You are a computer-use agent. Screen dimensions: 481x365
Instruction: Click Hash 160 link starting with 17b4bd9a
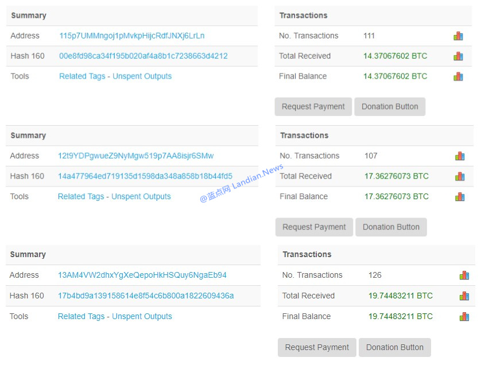pyautogui.click(x=145, y=296)
